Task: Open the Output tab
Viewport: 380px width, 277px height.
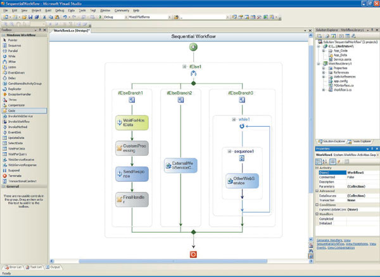Action: 53,267
